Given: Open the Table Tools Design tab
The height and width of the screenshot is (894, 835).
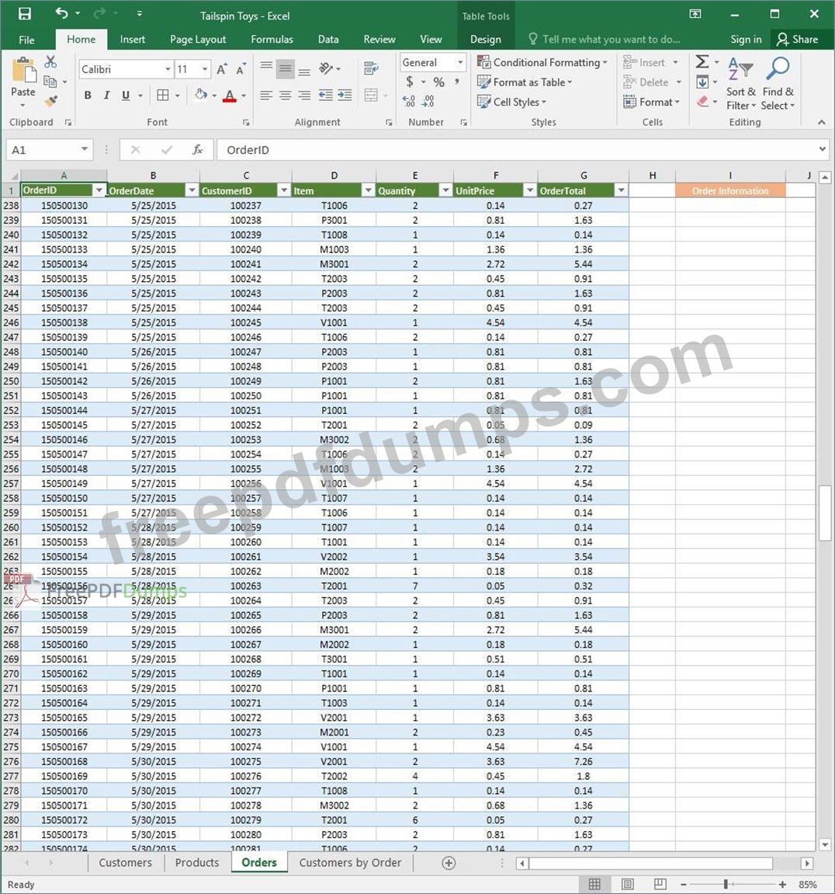Looking at the screenshot, I should [485, 40].
